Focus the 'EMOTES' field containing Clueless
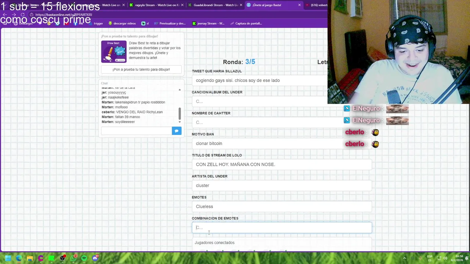Screen dimensions: 470x264 point(282,206)
